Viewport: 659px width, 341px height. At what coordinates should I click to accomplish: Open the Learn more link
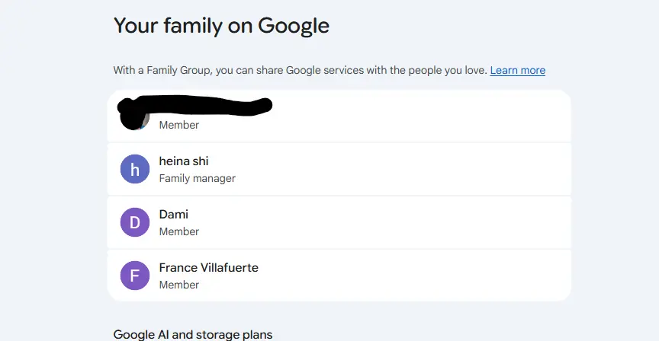click(517, 70)
